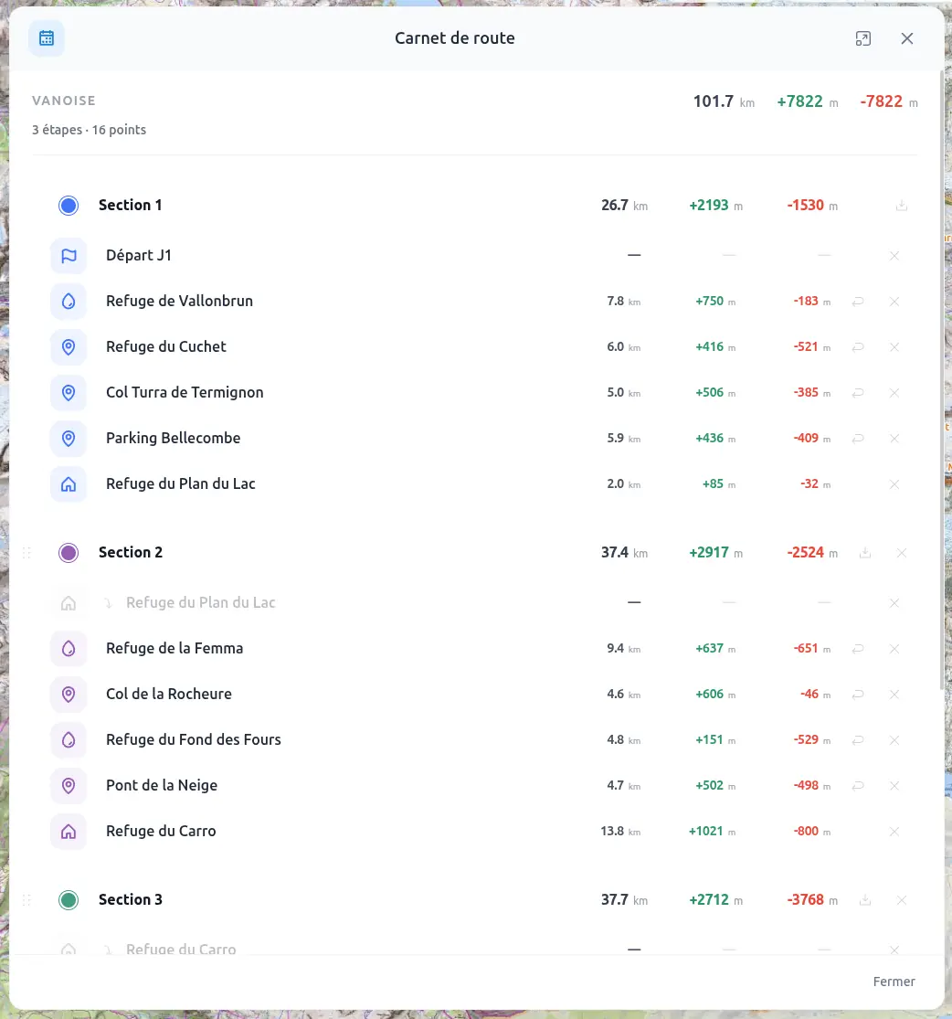Select the Section 1 header row
The width and height of the screenshot is (952, 1019).
(475, 206)
